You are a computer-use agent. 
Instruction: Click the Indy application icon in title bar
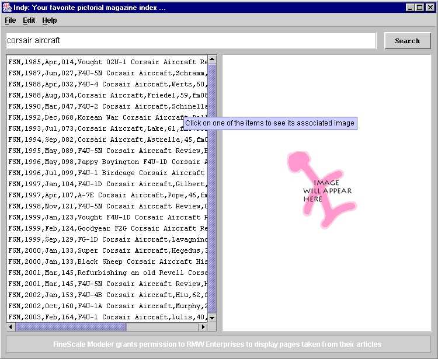click(x=7, y=7)
